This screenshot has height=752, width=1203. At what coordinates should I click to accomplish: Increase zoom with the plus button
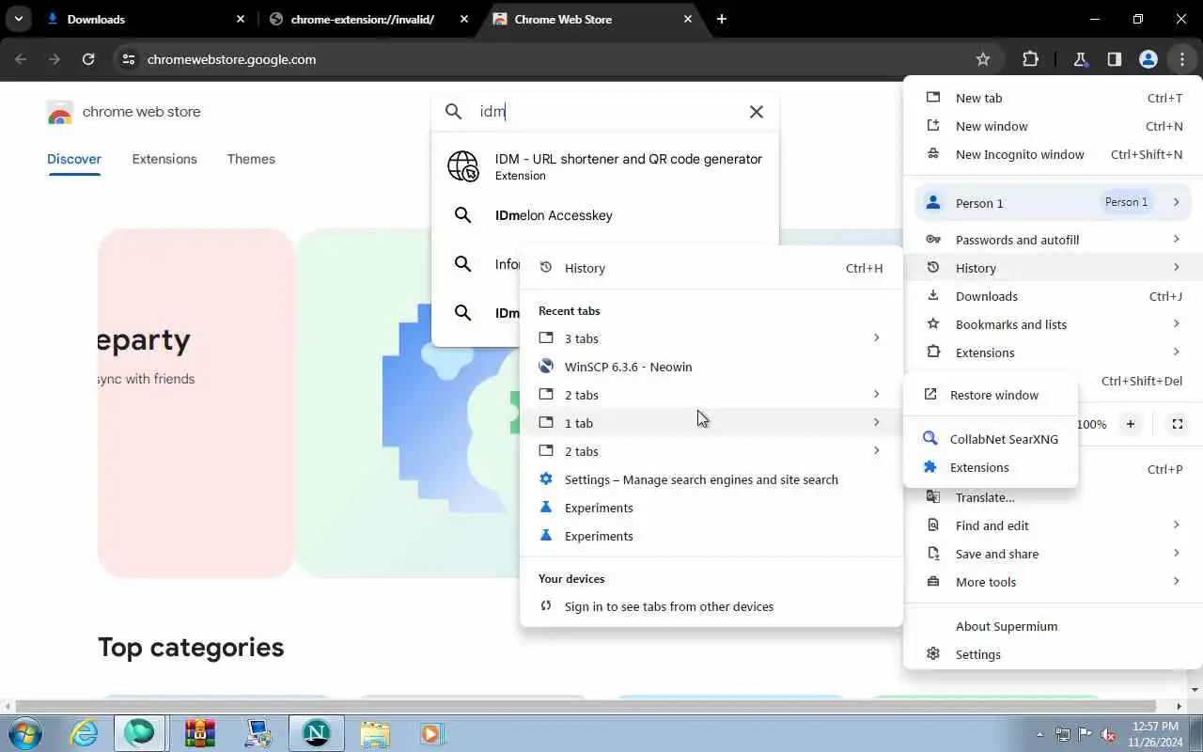1131,424
